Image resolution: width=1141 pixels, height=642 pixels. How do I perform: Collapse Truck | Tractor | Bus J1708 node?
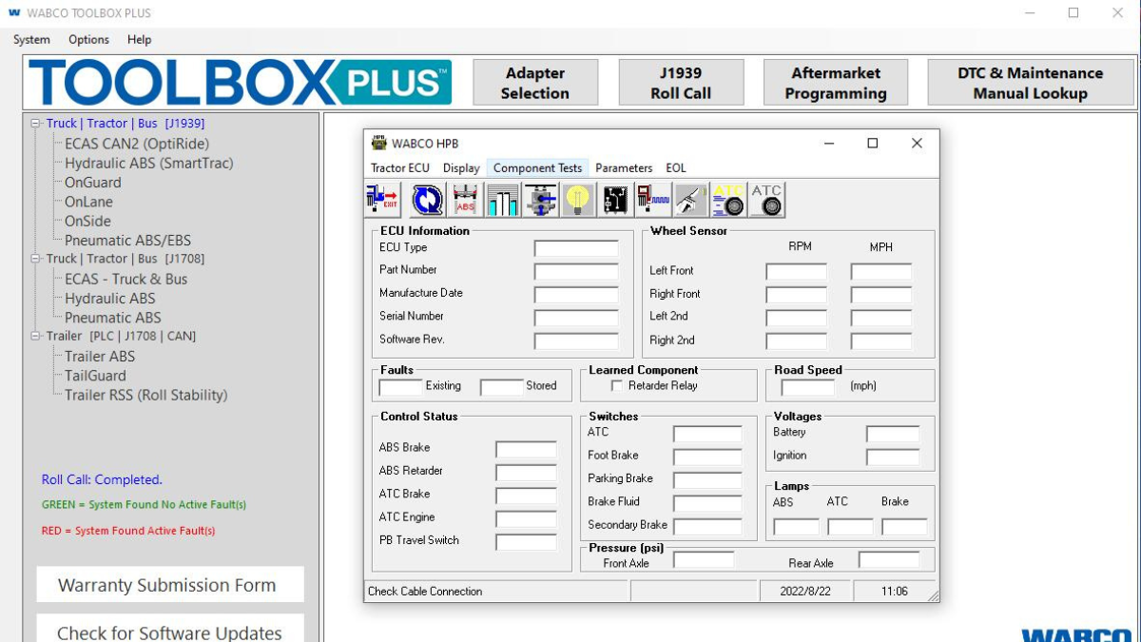tap(36, 259)
